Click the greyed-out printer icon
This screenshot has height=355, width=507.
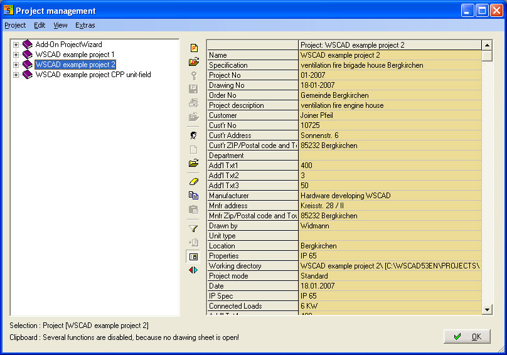pos(194,103)
